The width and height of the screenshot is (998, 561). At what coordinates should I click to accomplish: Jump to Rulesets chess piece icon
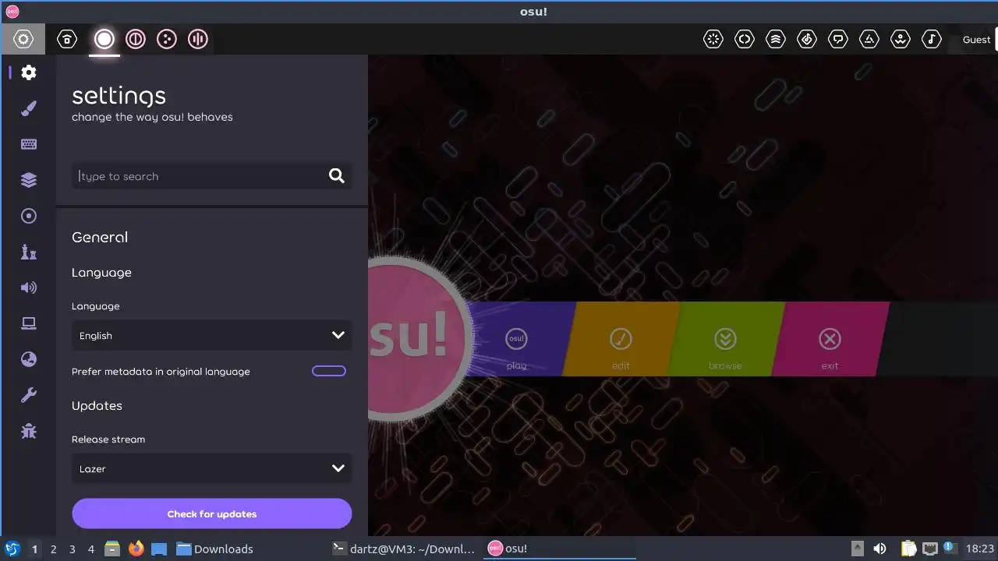pos(29,252)
